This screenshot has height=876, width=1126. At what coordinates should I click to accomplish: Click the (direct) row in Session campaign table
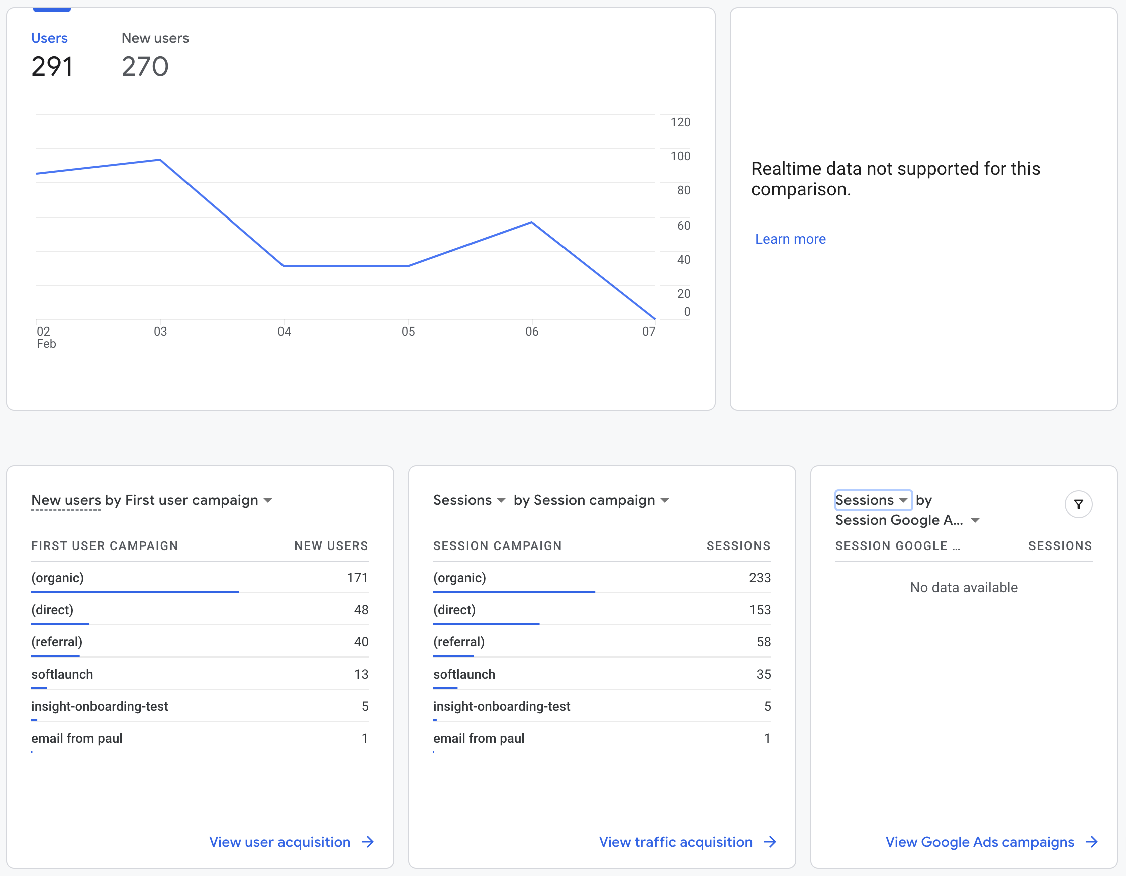click(x=602, y=610)
